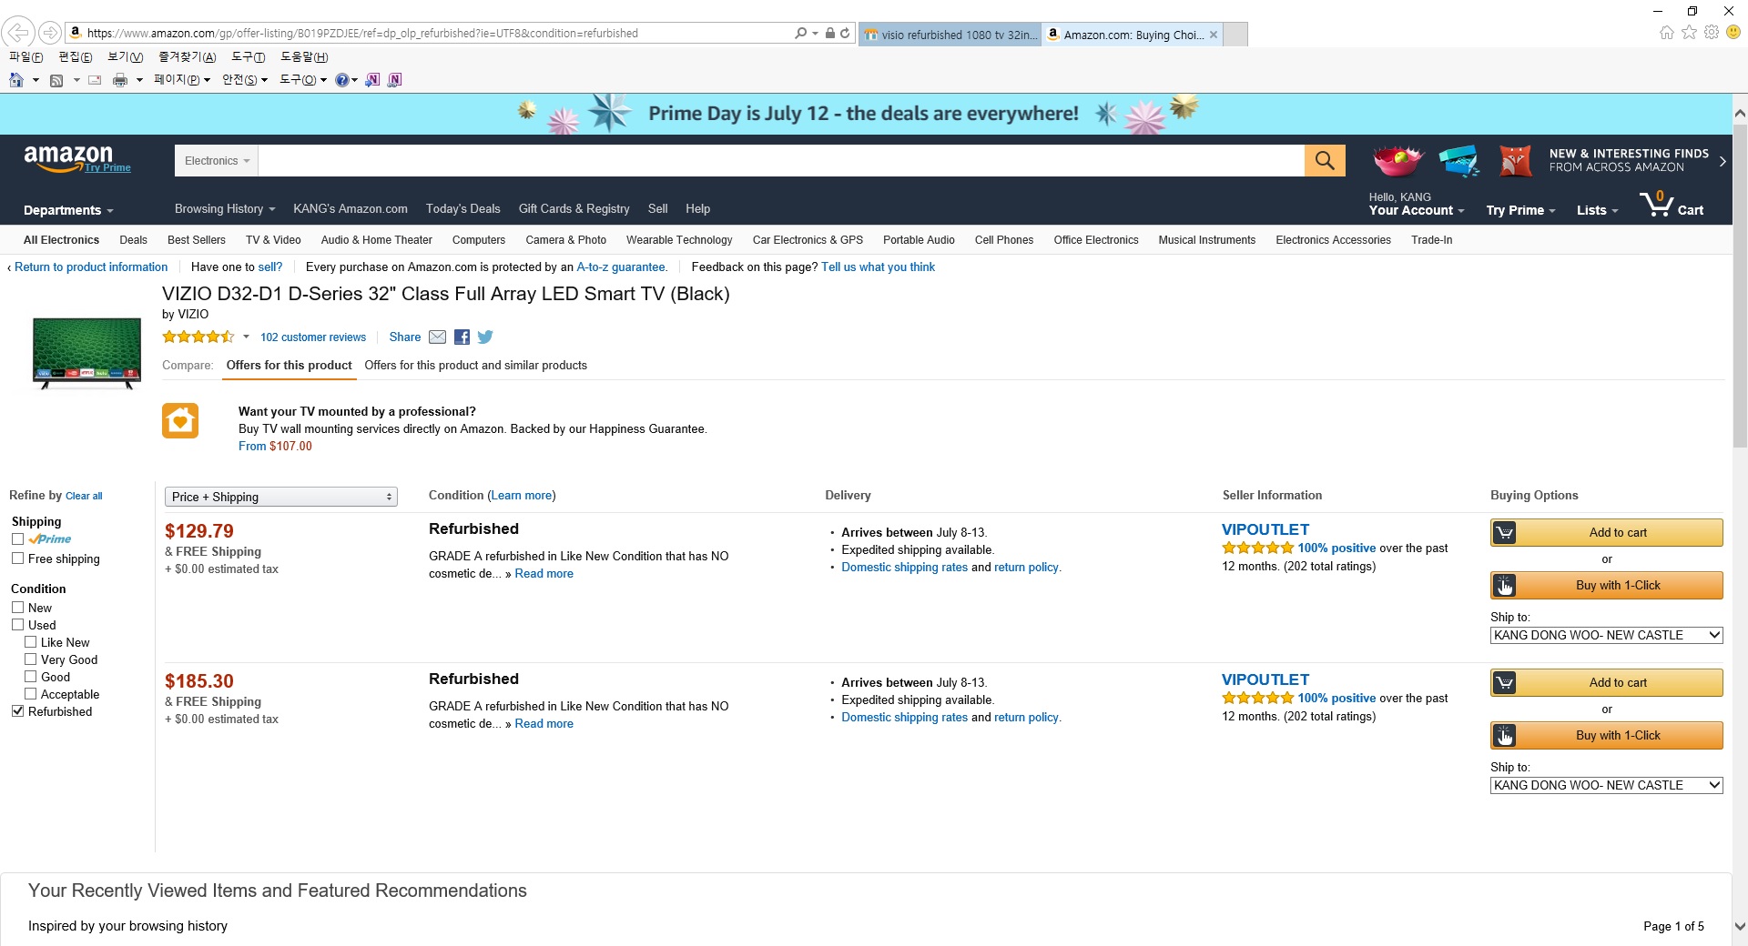1748x946 pixels.
Task: Switch to 'Offers for this product and similar products' tab
Action: coord(475,366)
